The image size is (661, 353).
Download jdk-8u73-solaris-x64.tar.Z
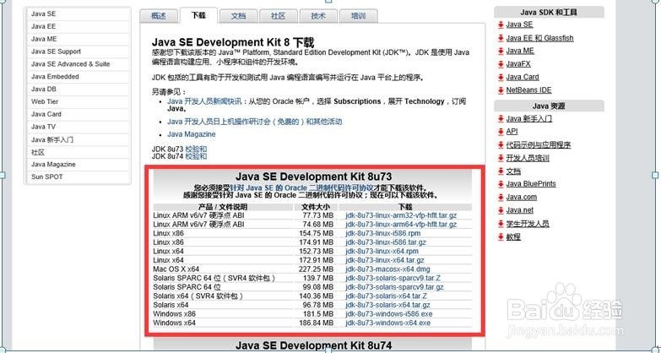tap(386, 296)
